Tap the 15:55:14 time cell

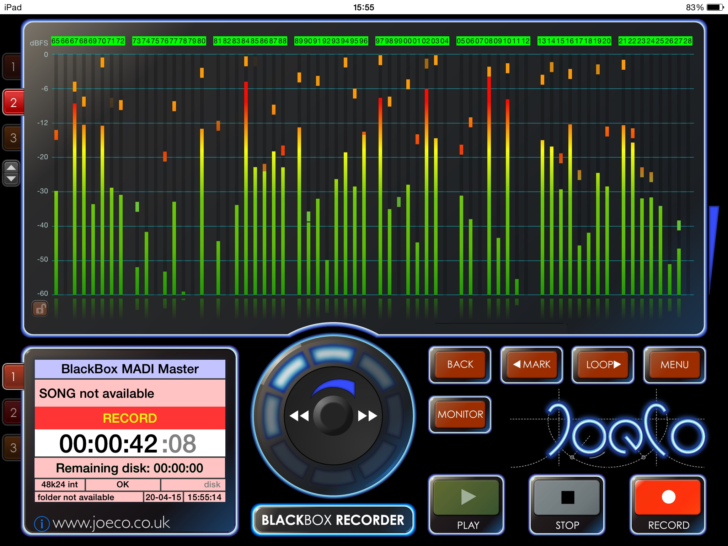tap(205, 497)
